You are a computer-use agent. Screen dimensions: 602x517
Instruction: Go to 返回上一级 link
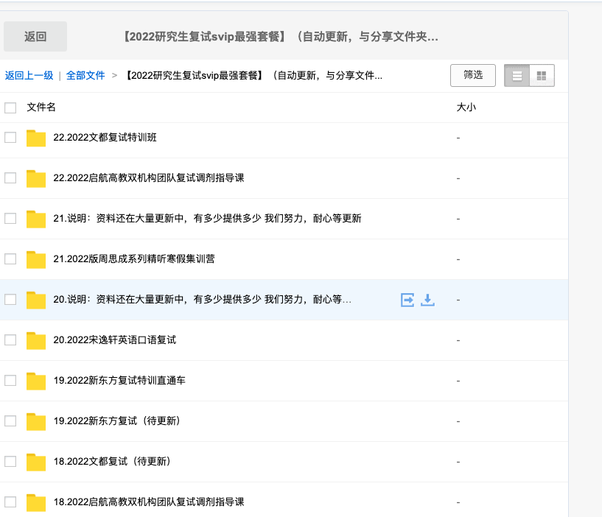[29, 75]
